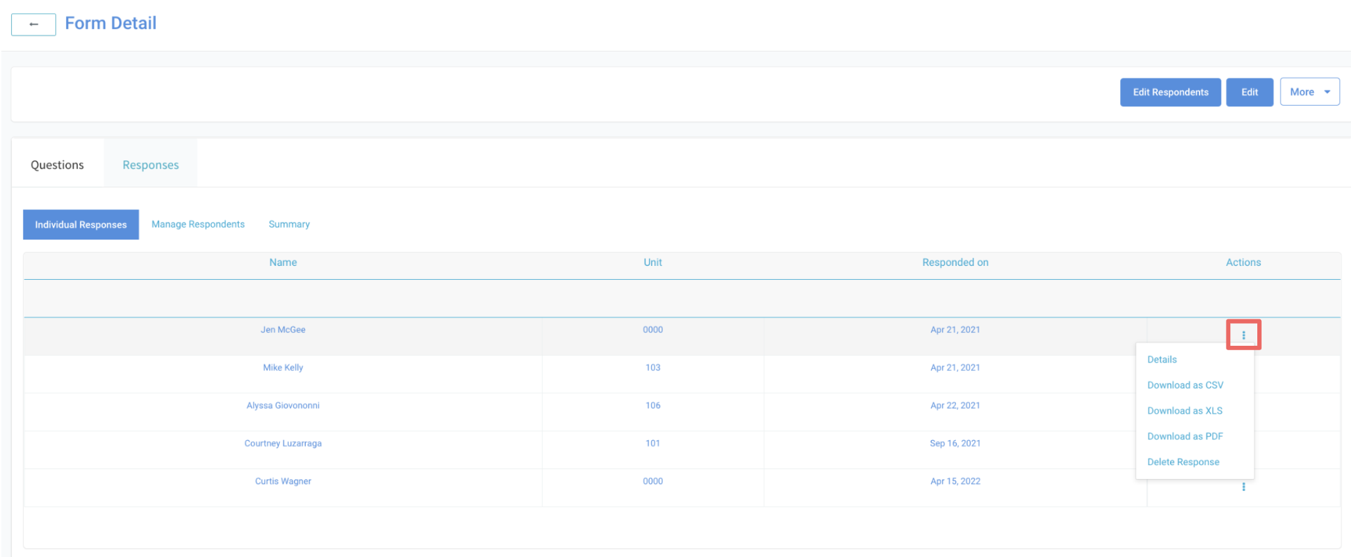Open Curtis Wagner's three-dot actions menu
The width and height of the screenshot is (1351, 557).
pyautogui.click(x=1243, y=487)
